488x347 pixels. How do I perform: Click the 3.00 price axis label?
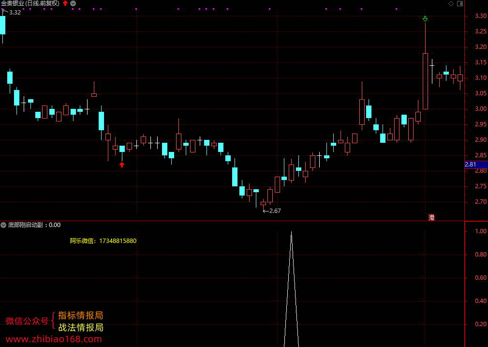click(x=481, y=109)
